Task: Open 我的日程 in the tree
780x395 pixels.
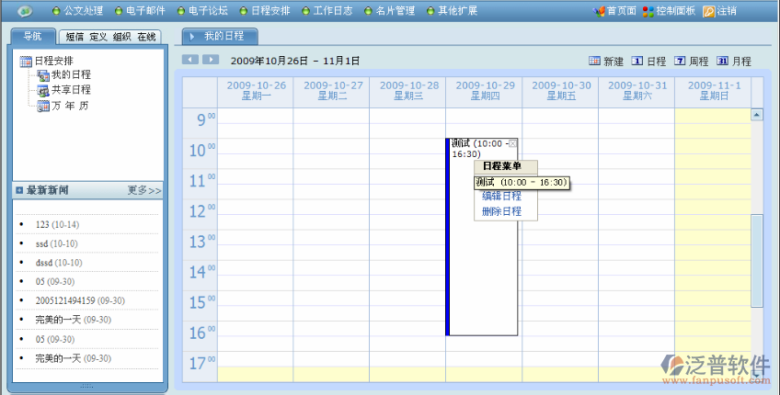Action: pos(64,75)
